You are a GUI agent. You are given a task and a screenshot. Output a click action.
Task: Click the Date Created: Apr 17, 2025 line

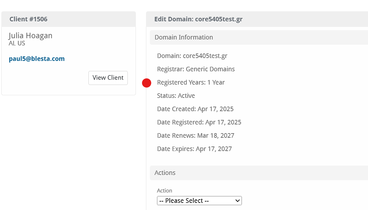tap(195, 109)
